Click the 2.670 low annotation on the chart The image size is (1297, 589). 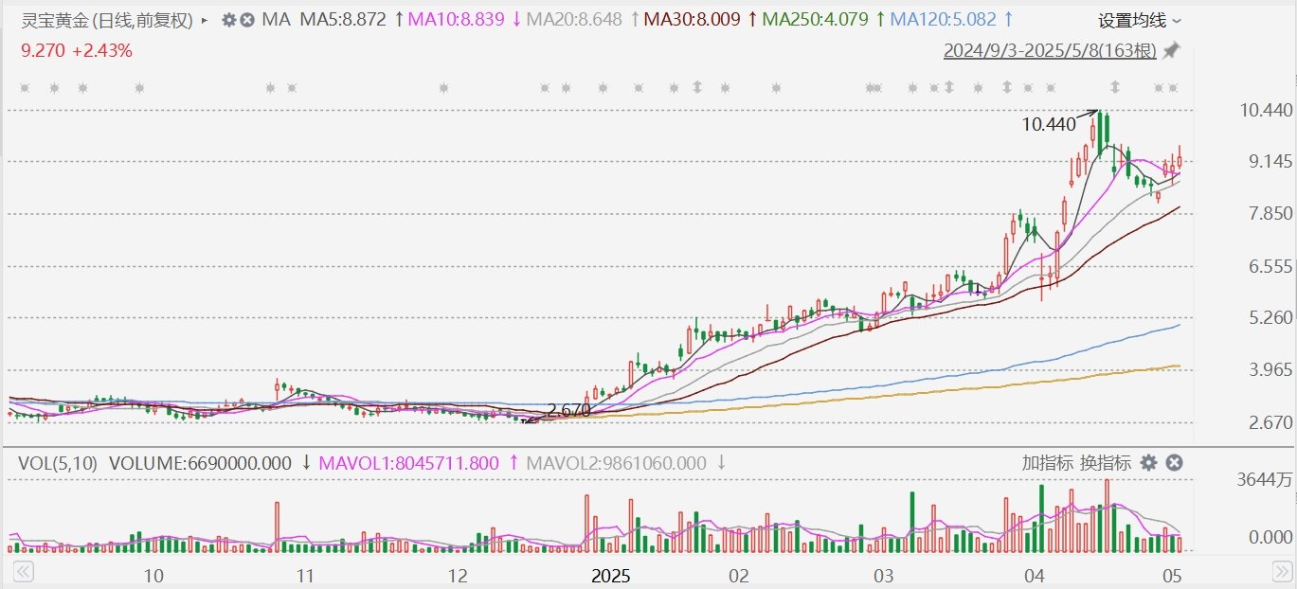click(x=569, y=410)
